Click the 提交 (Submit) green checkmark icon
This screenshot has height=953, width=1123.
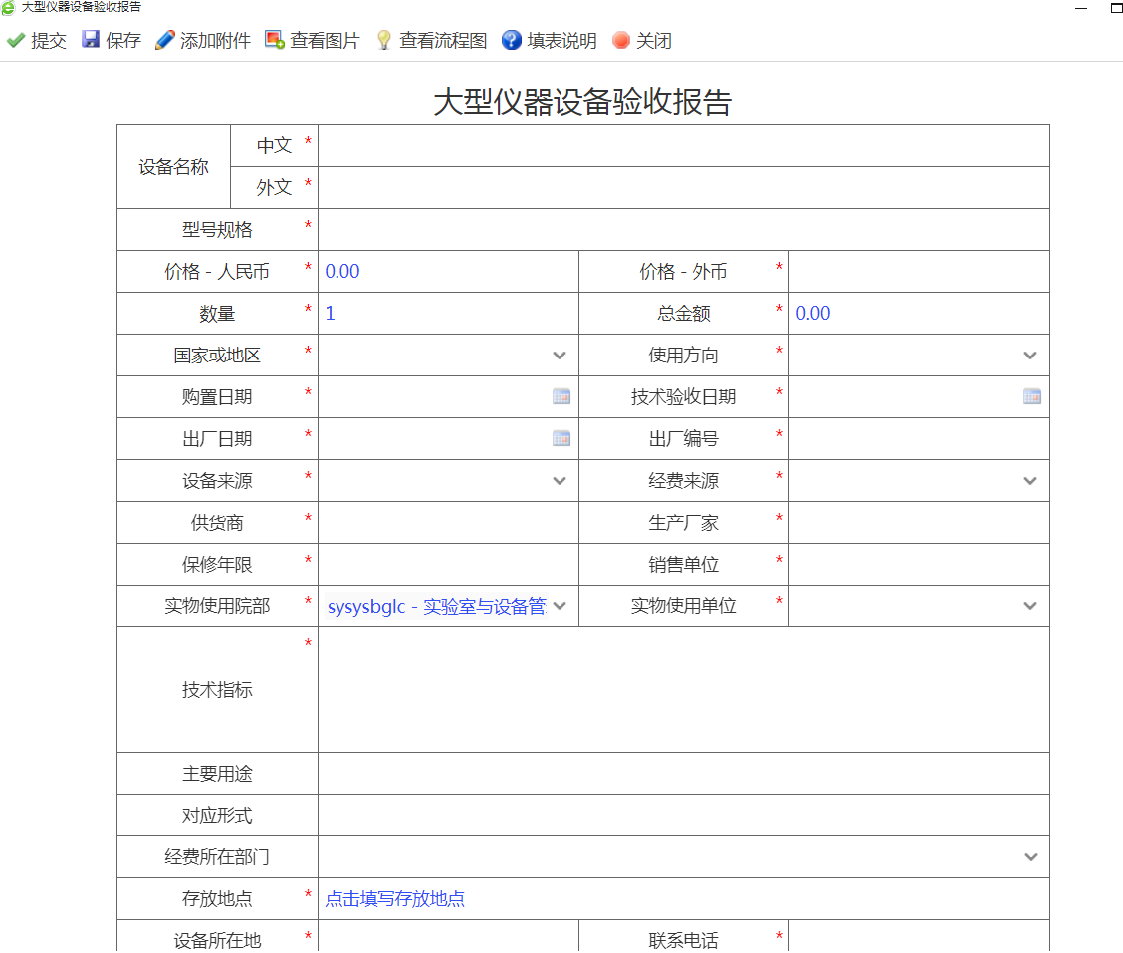16,41
